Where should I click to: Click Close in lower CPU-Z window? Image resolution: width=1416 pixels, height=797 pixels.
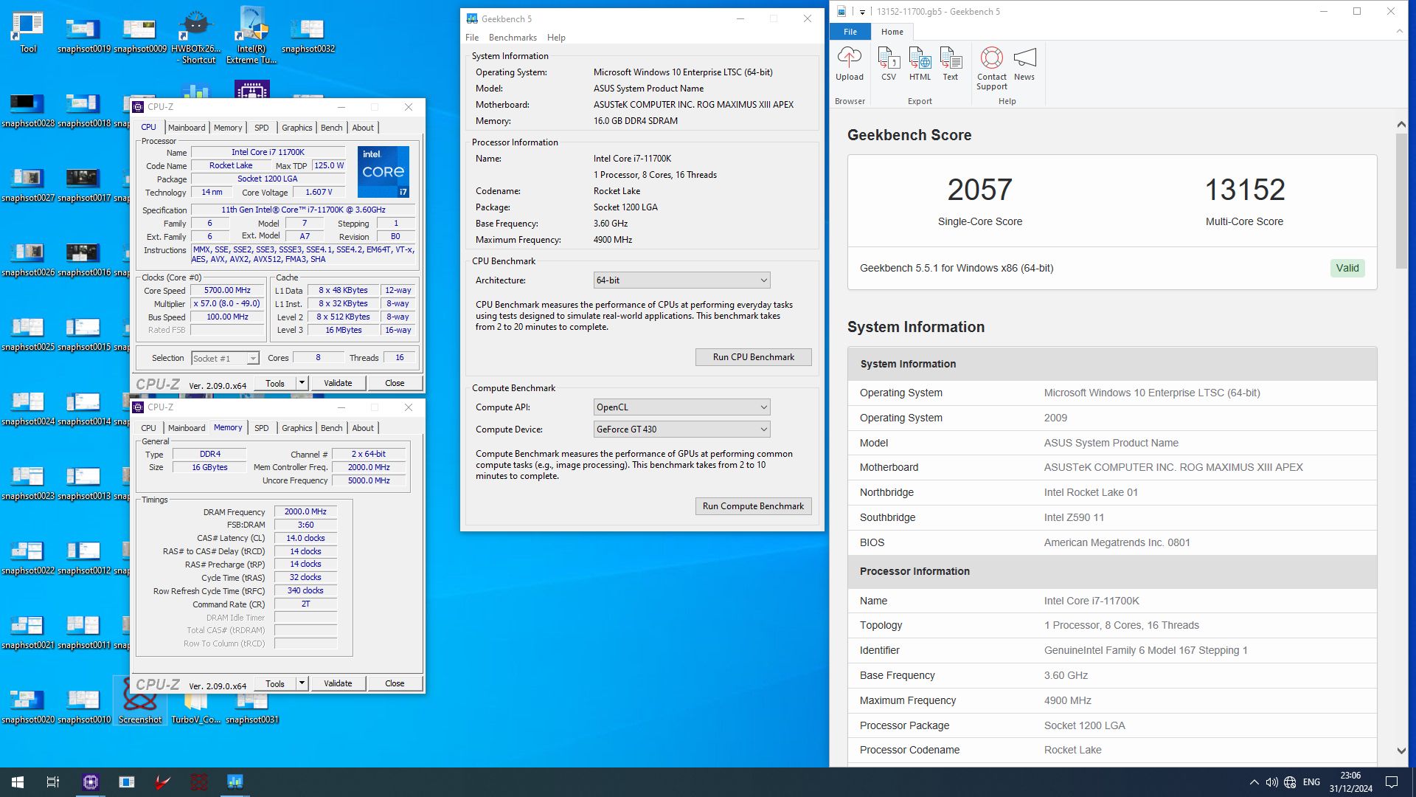[395, 683]
